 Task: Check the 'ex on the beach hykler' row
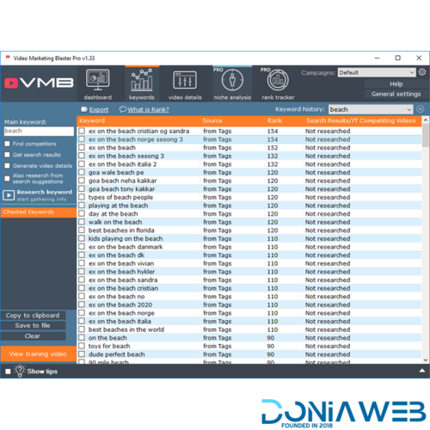click(x=82, y=272)
